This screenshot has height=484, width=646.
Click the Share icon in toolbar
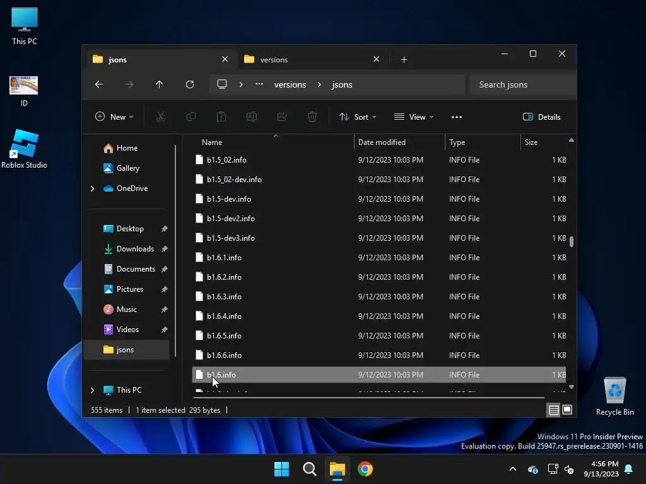pos(282,117)
